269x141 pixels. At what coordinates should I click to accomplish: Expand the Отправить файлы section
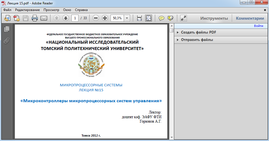pos(221,40)
